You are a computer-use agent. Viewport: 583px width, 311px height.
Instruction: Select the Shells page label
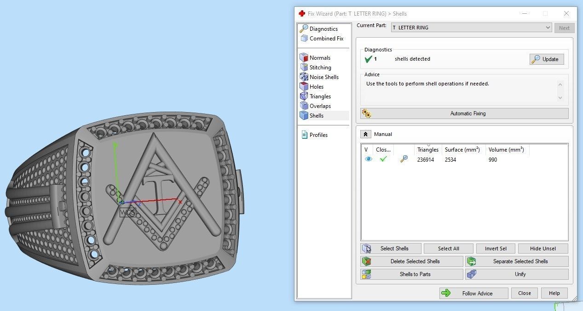317,116
